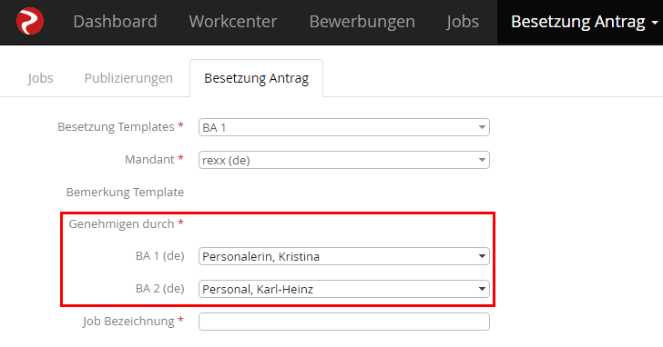Click the caret next to Besetzung Antrag
The height and width of the screenshot is (347, 663).
point(655,23)
